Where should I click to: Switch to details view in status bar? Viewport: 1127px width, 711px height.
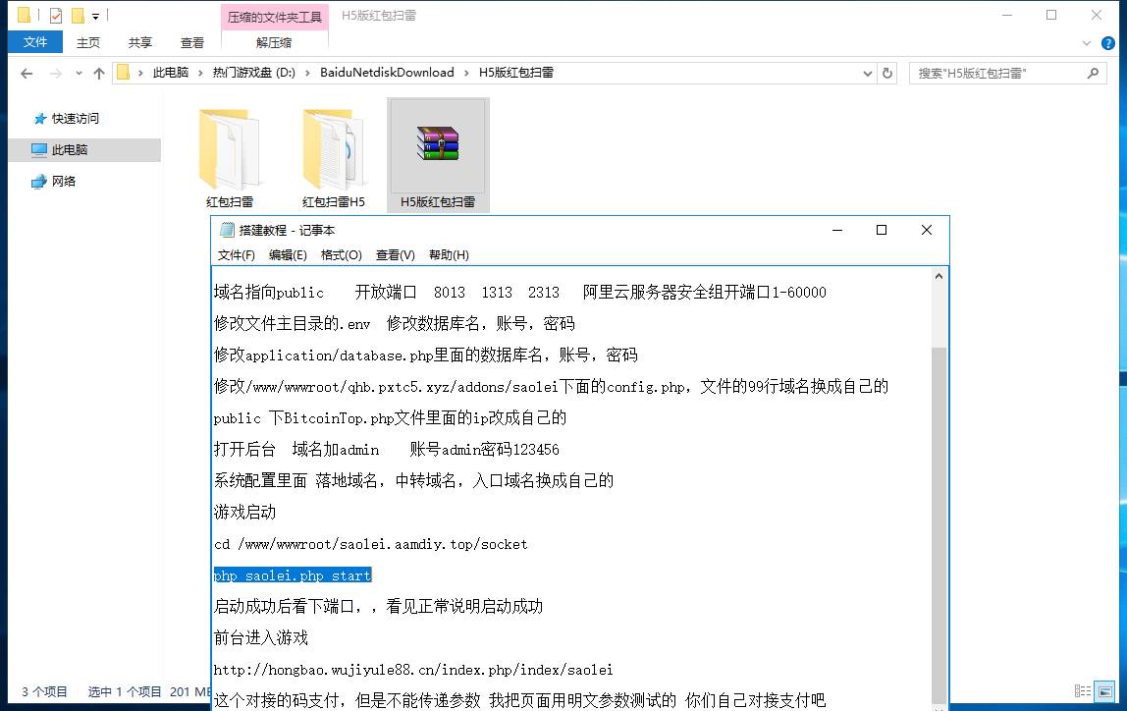[x=1083, y=691]
